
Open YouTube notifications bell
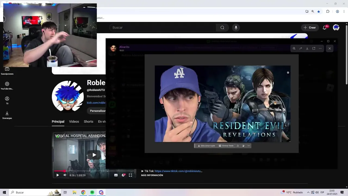point(325,27)
